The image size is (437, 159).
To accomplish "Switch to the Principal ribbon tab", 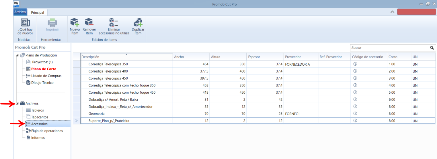I will pyautogui.click(x=38, y=13).
